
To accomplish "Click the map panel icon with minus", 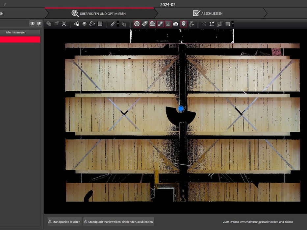I will [x=39, y=24].
